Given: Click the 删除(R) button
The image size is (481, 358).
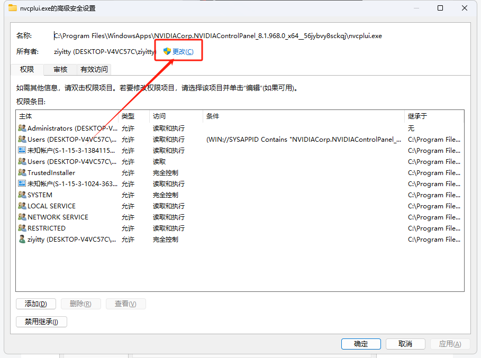Looking at the screenshot, I should click(x=80, y=304).
